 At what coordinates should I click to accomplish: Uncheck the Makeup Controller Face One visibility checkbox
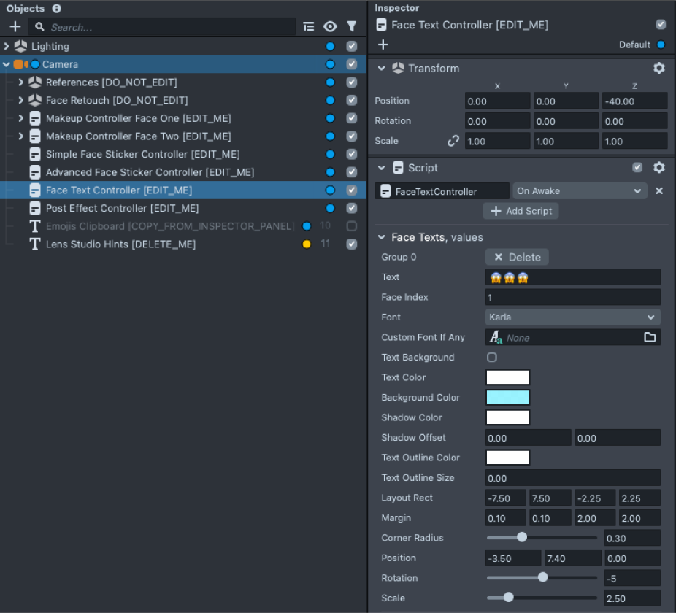[351, 118]
